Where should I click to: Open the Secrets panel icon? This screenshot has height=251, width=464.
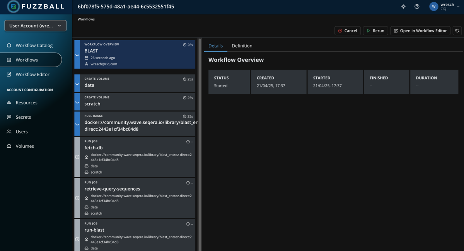8,117
